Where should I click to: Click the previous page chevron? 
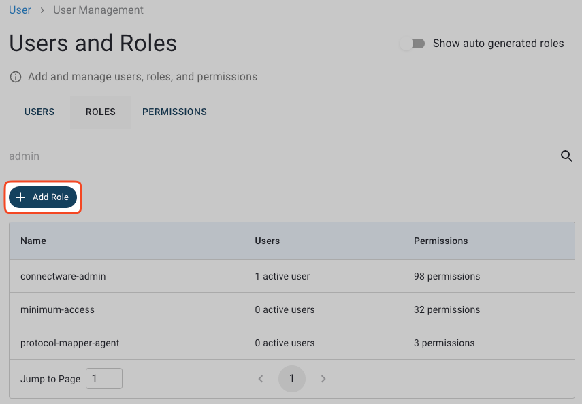point(261,379)
